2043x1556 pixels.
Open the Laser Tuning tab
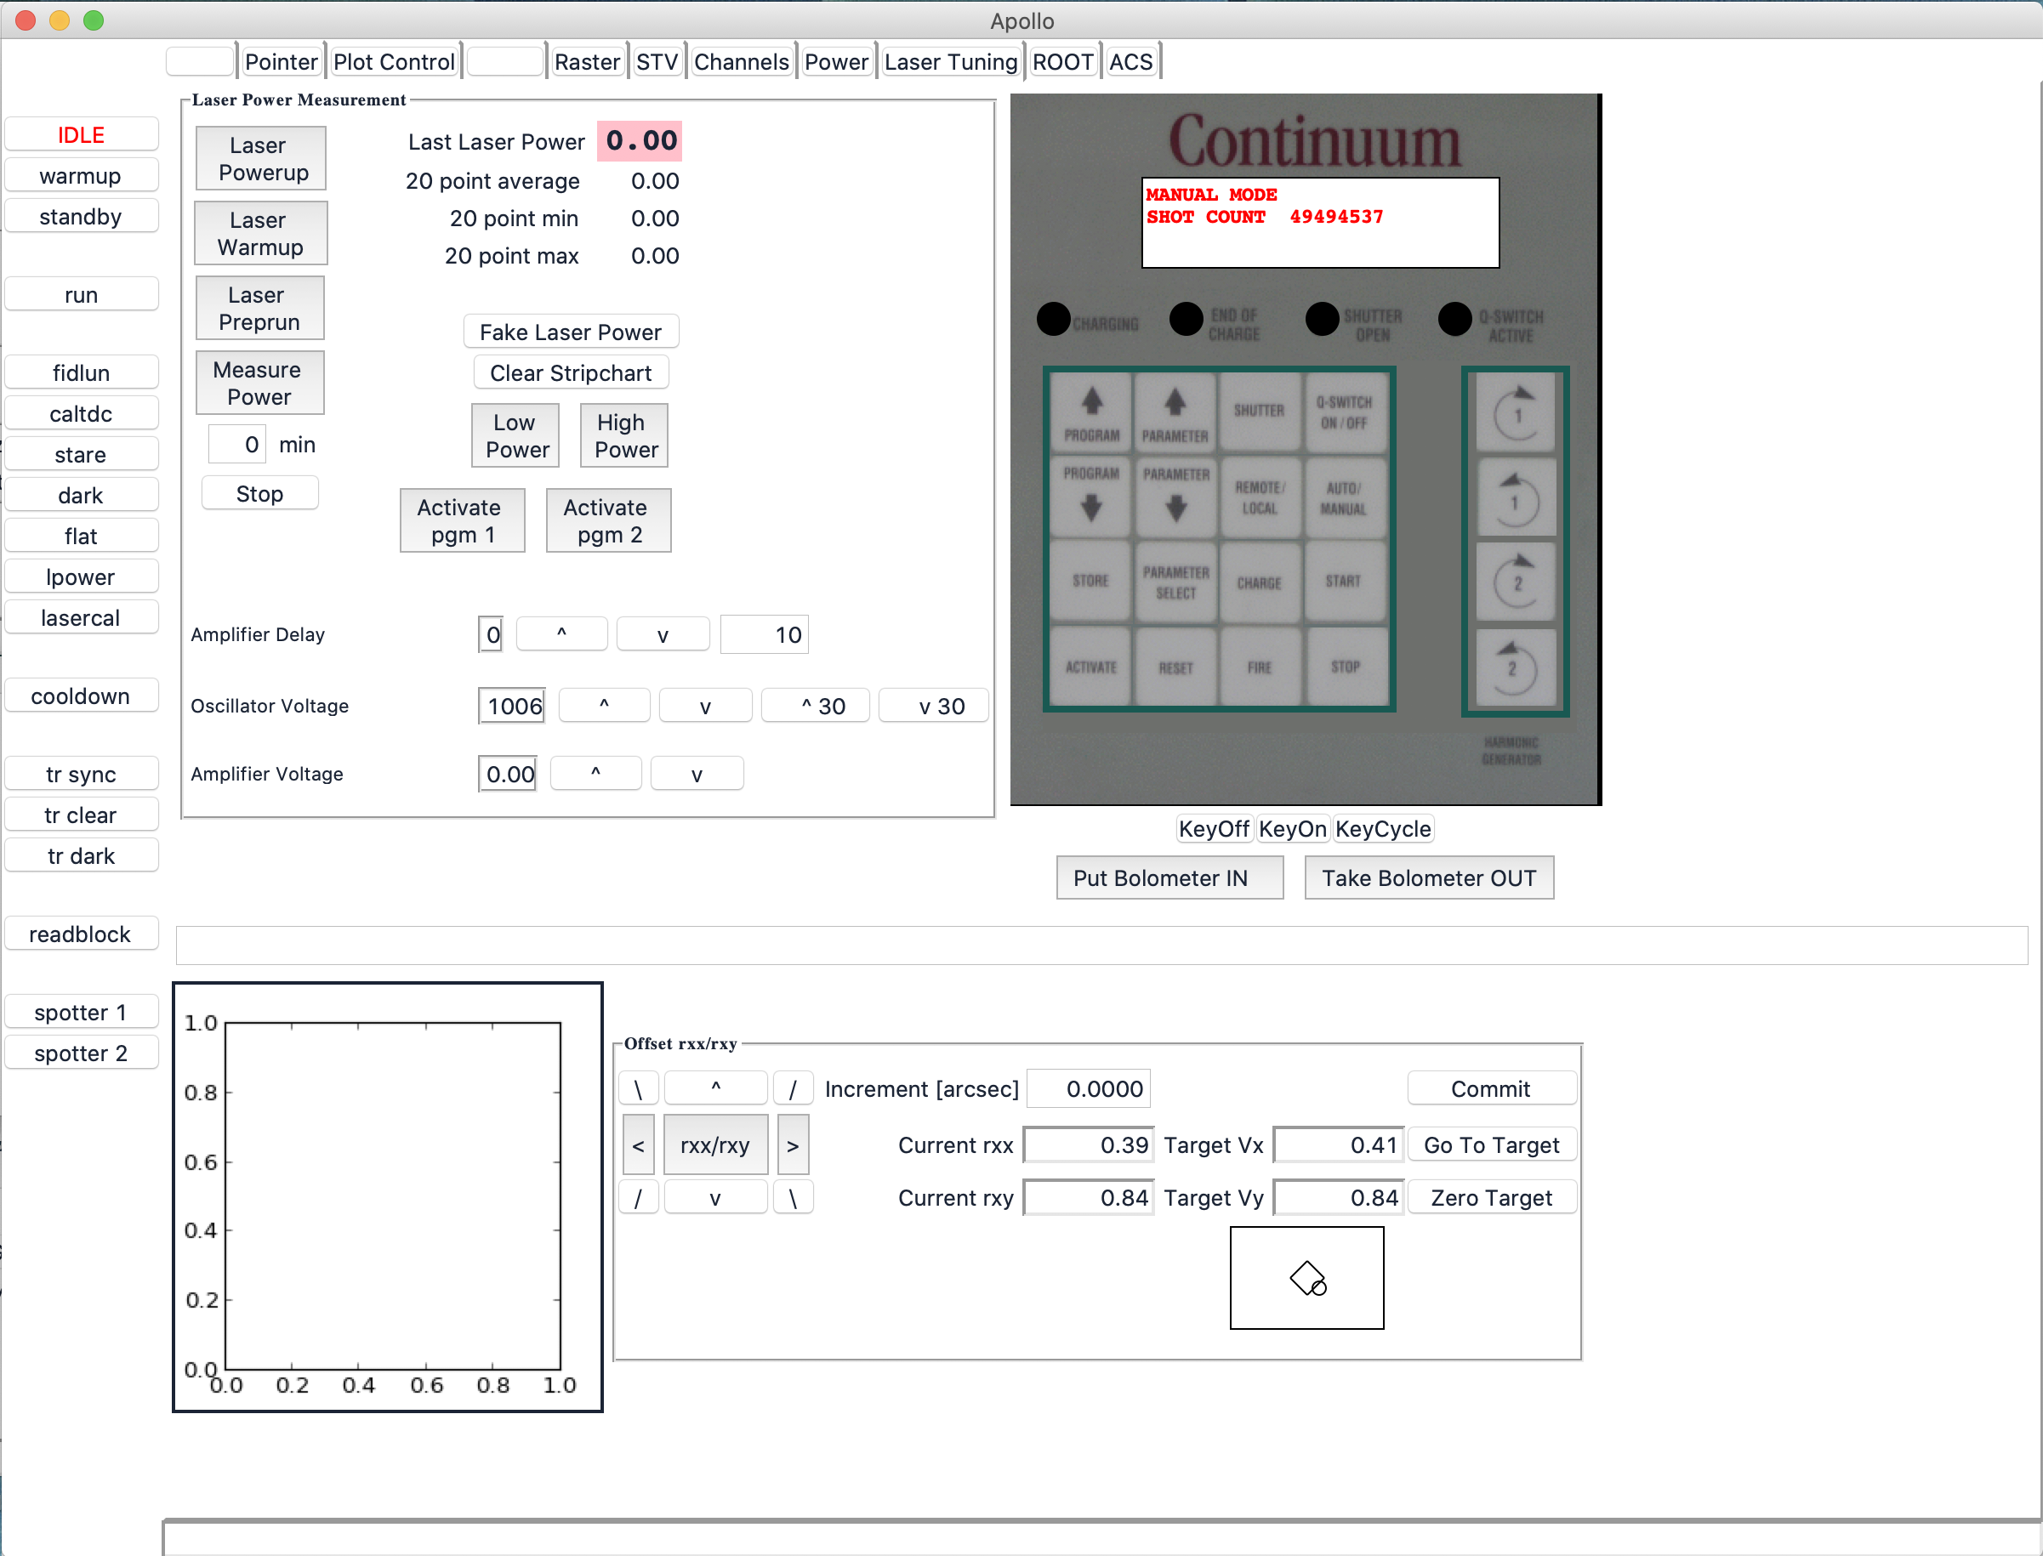(x=951, y=62)
